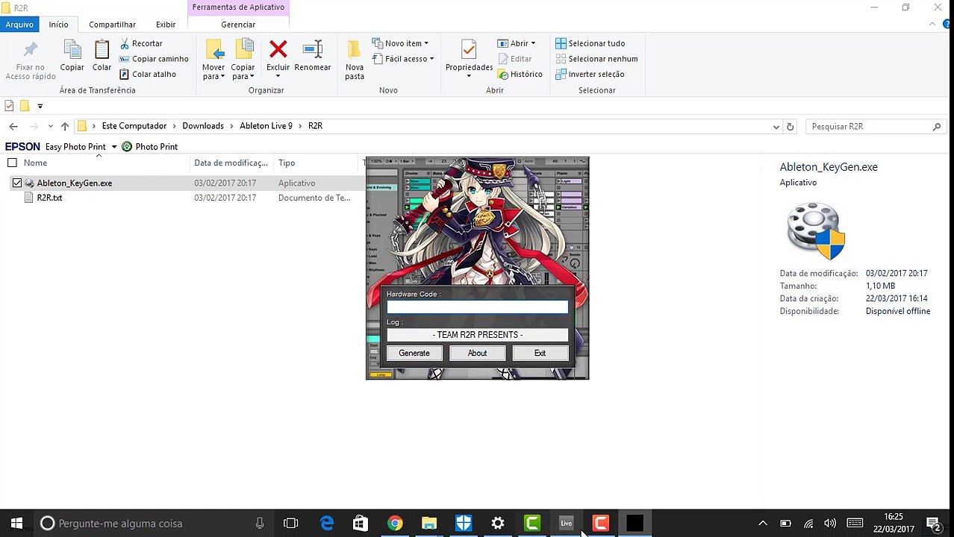
Task: Open Google Chrome from taskbar
Action: point(395,524)
